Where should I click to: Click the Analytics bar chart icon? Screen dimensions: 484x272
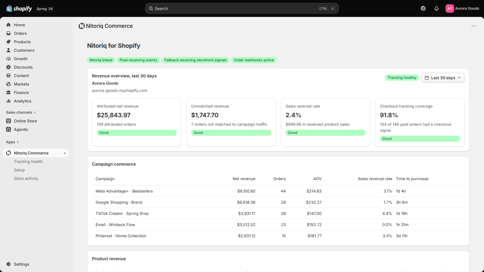click(8, 101)
